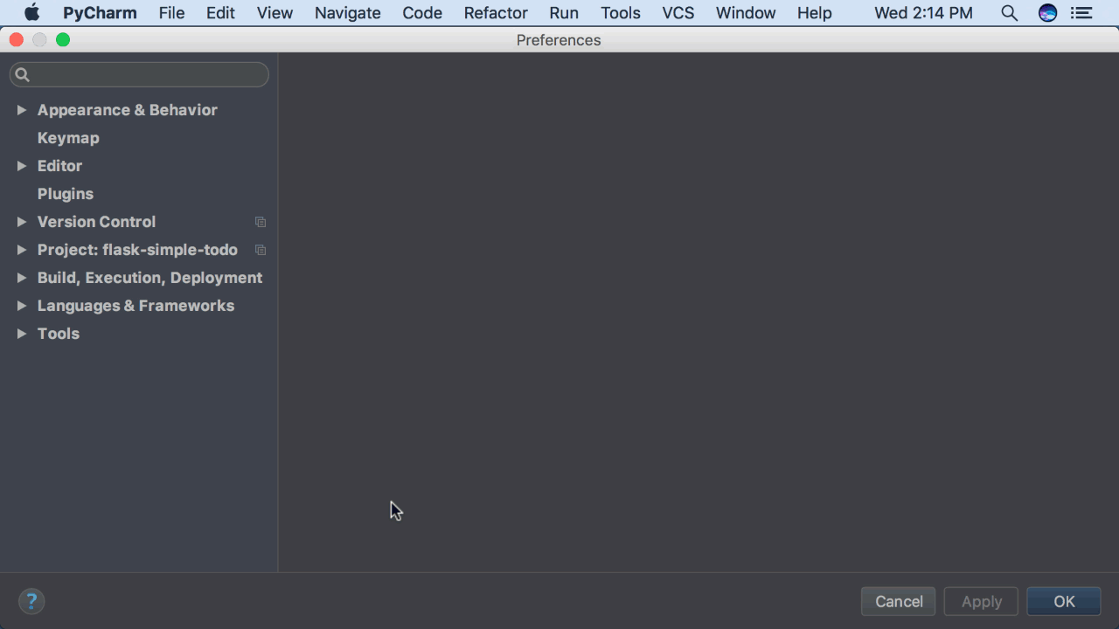Select the Editor label in the tree
The image size is (1119, 629).
coord(59,166)
